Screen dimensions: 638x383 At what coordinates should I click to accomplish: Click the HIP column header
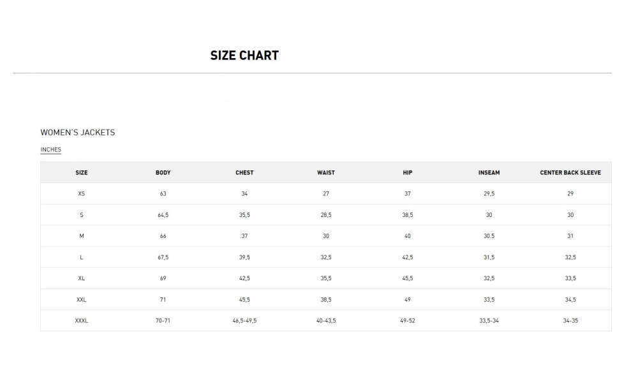(408, 172)
